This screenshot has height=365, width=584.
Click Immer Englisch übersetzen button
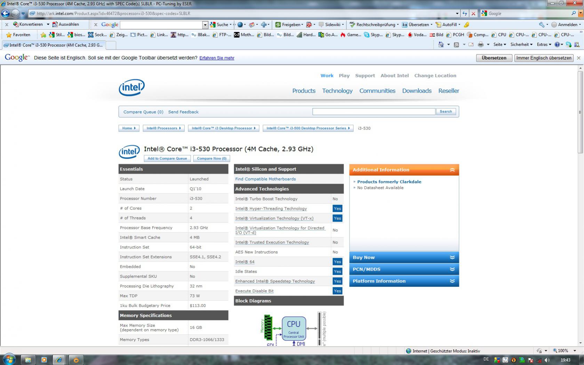click(544, 58)
